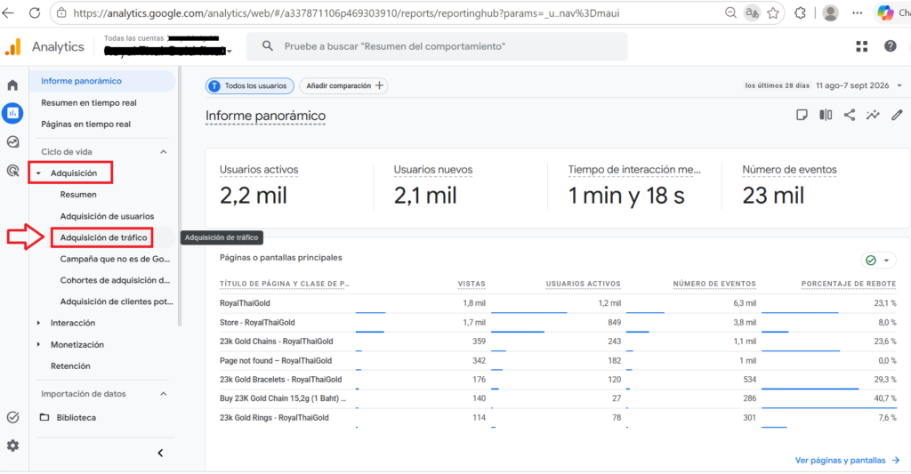
Task: Edit the report with the pencil icon
Action: (897, 115)
